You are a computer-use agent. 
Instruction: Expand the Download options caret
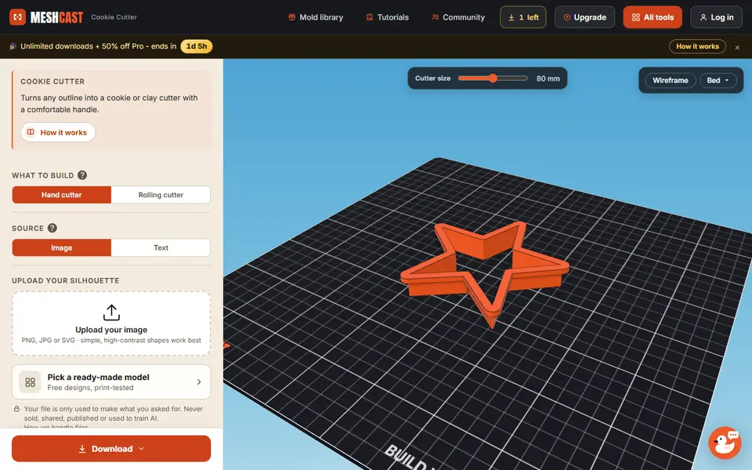tap(142, 448)
